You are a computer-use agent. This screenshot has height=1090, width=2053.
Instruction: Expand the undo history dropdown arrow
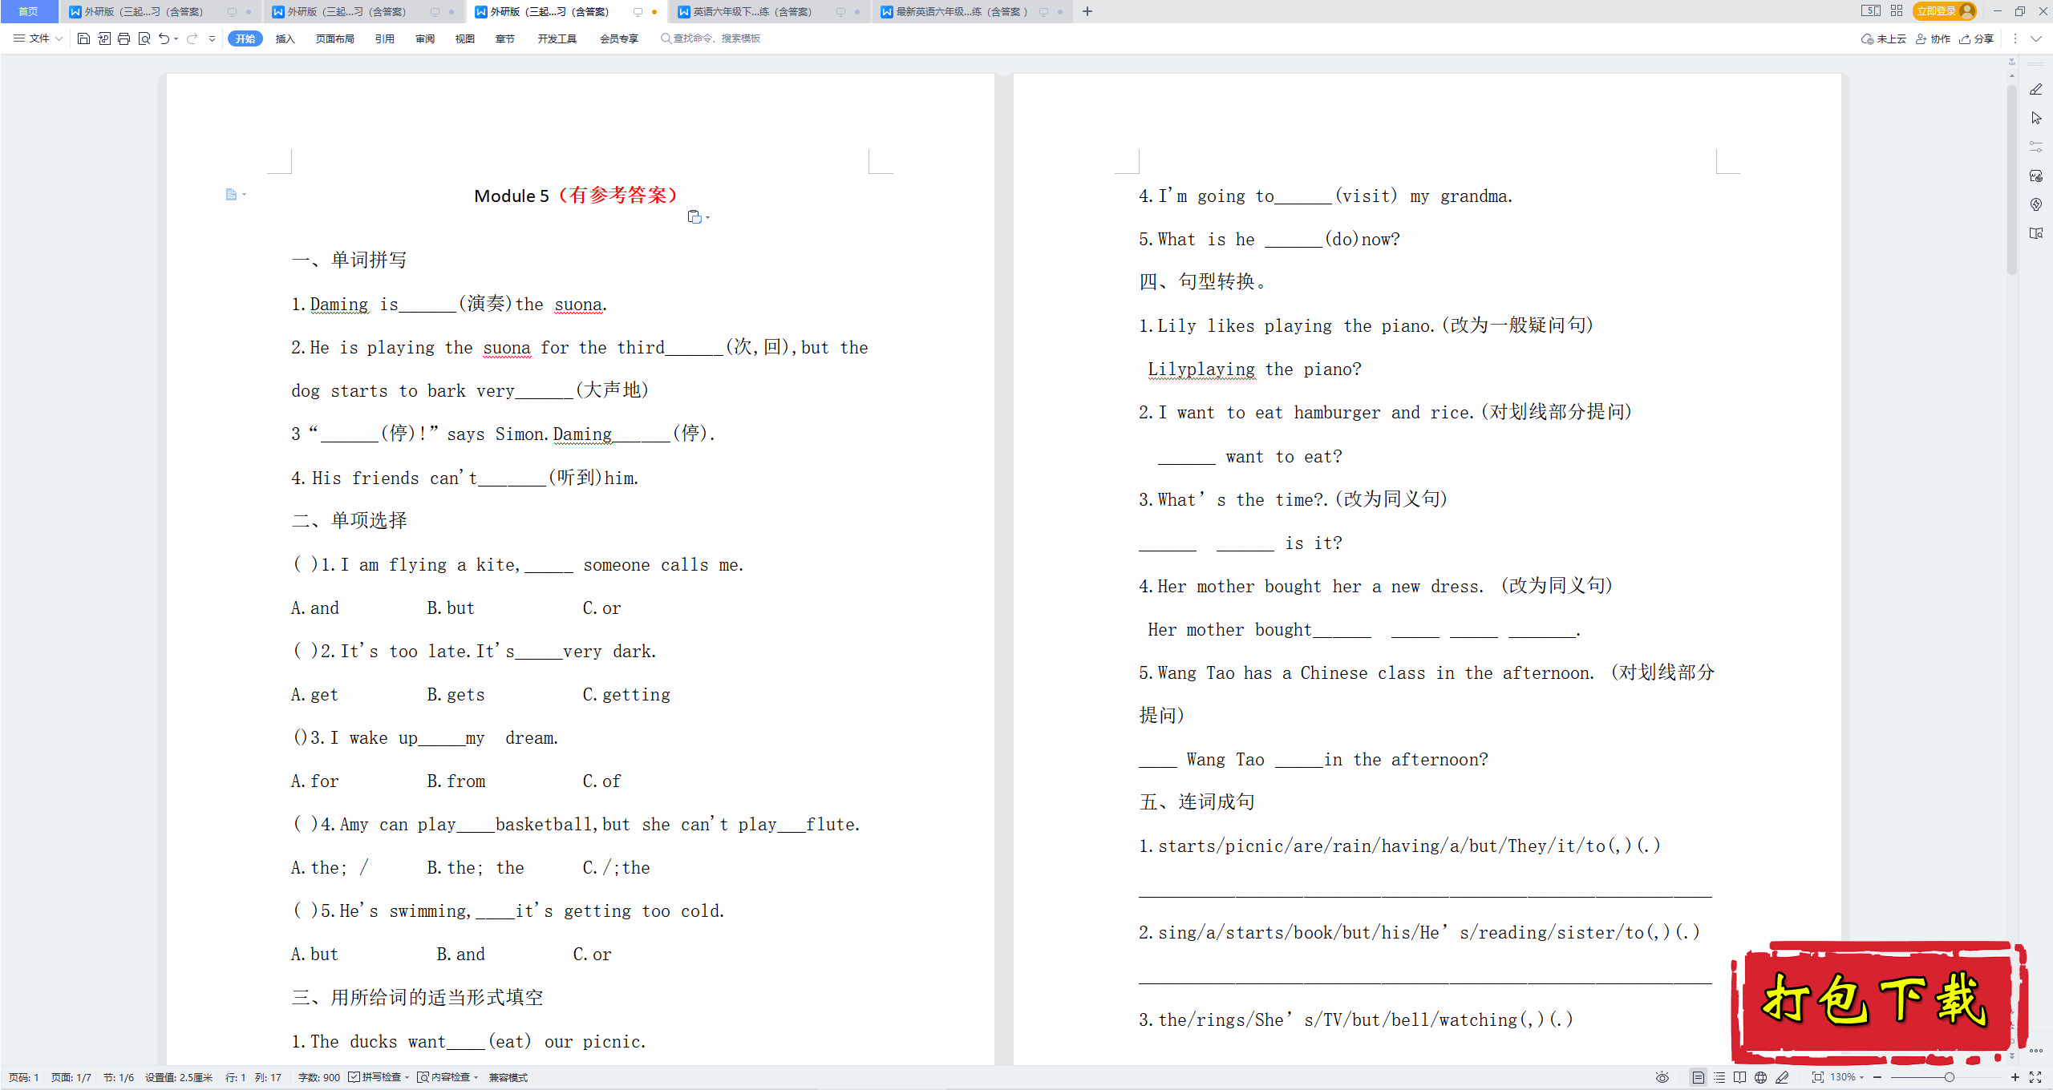pos(176,38)
